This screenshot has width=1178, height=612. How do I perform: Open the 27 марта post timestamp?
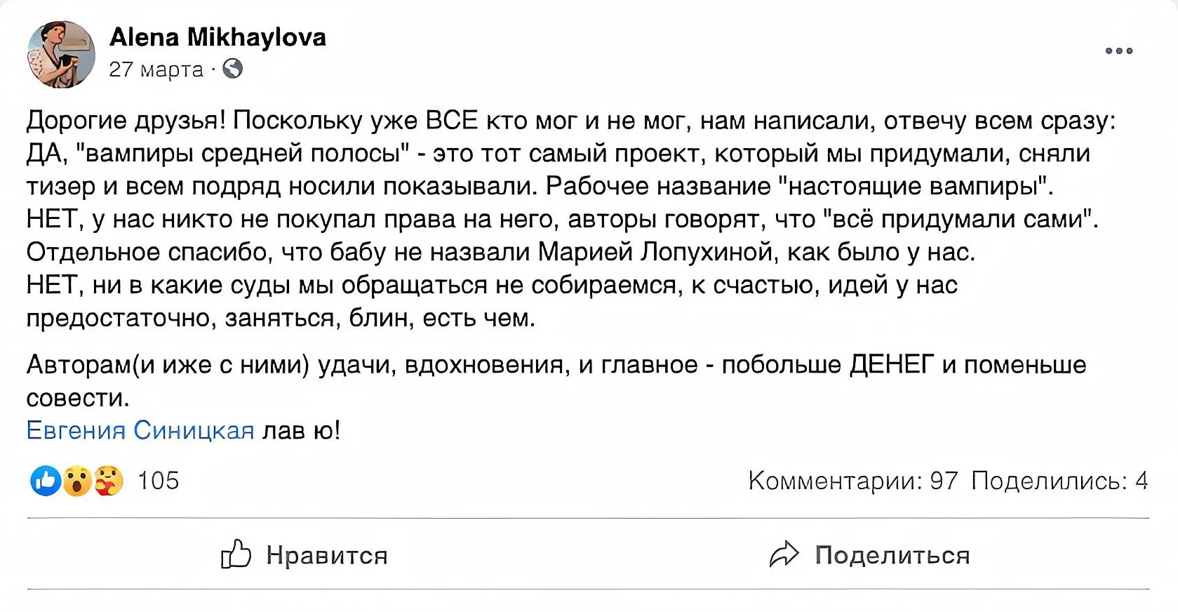pos(156,69)
